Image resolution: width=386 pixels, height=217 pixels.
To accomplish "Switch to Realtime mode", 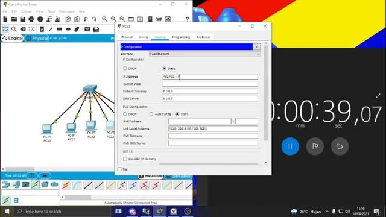I will 151,176.
